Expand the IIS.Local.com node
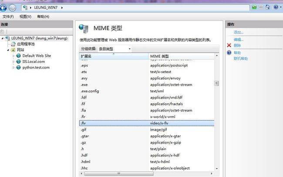The width and height of the screenshot is (283, 177). 13,62
